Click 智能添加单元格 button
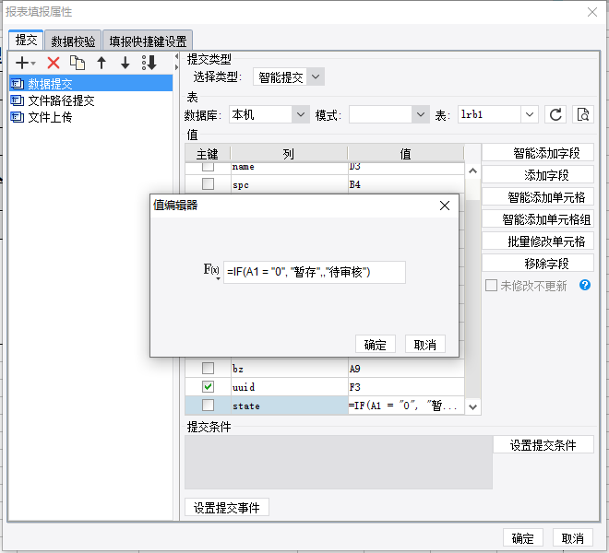The height and width of the screenshot is (553, 609). click(x=538, y=196)
